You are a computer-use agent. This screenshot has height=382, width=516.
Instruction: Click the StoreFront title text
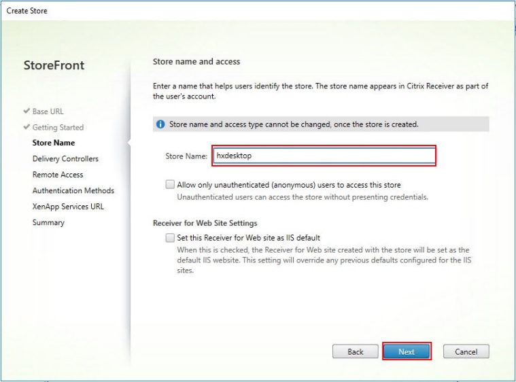click(x=54, y=65)
